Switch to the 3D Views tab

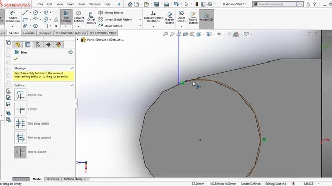(52, 179)
